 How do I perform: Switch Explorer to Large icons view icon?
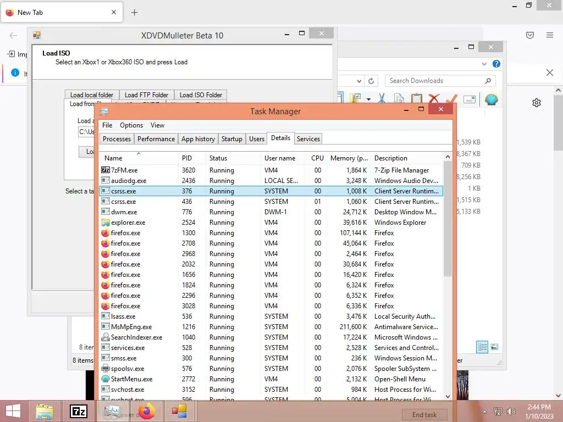pyautogui.click(x=494, y=347)
